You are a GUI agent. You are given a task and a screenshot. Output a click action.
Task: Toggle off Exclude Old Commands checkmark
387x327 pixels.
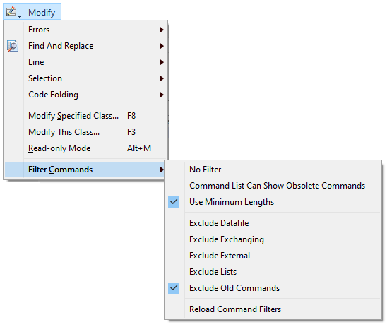pos(174,288)
